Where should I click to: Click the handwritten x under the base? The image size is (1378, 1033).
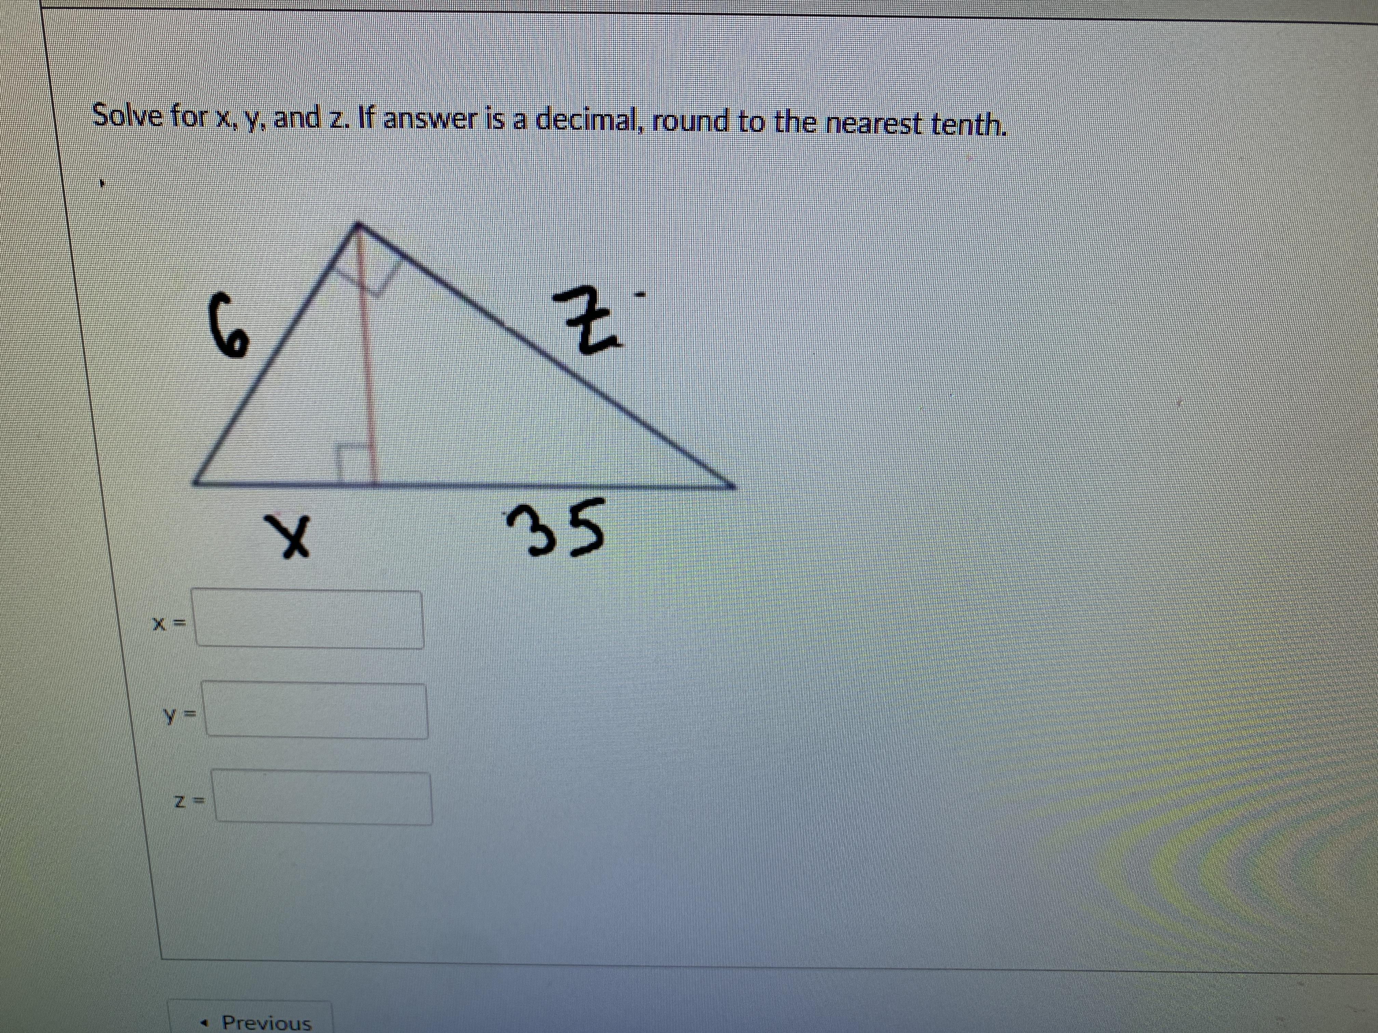pyautogui.click(x=289, y=535)
